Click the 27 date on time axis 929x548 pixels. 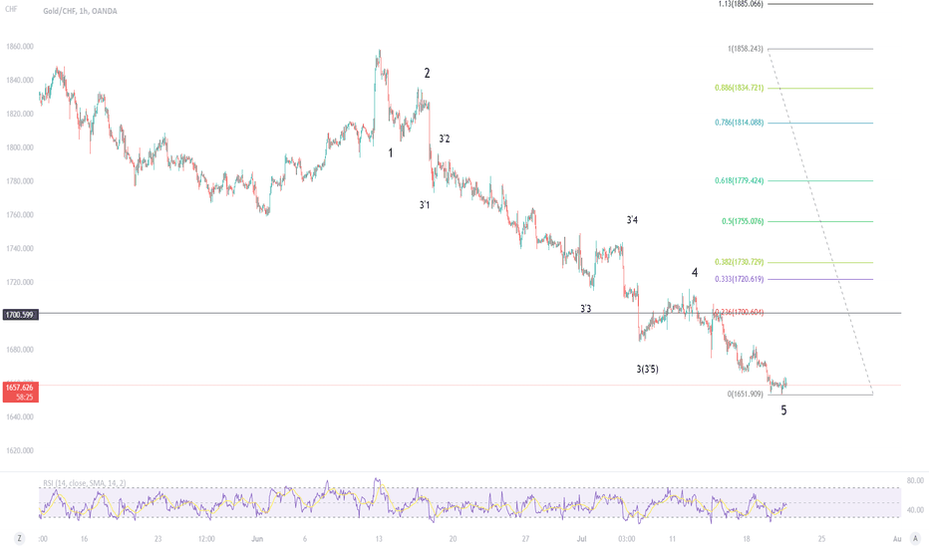(525, 539)
